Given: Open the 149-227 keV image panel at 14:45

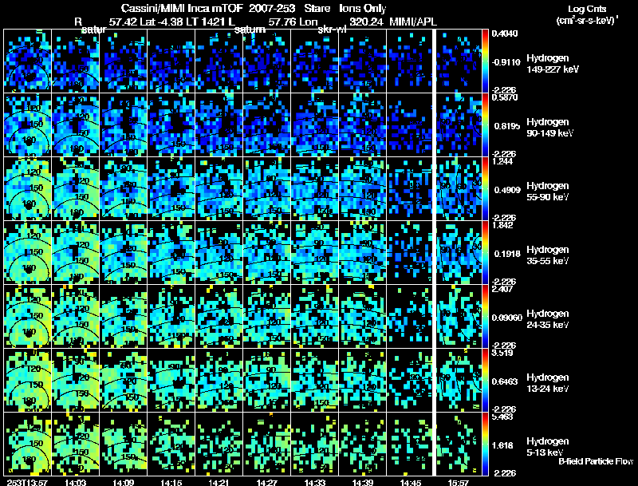Looking at the screenshot, I should pos(411,61).
